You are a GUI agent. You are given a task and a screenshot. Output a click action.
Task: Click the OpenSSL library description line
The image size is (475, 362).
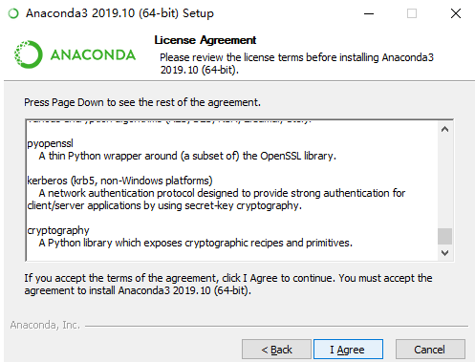[187, 156]
